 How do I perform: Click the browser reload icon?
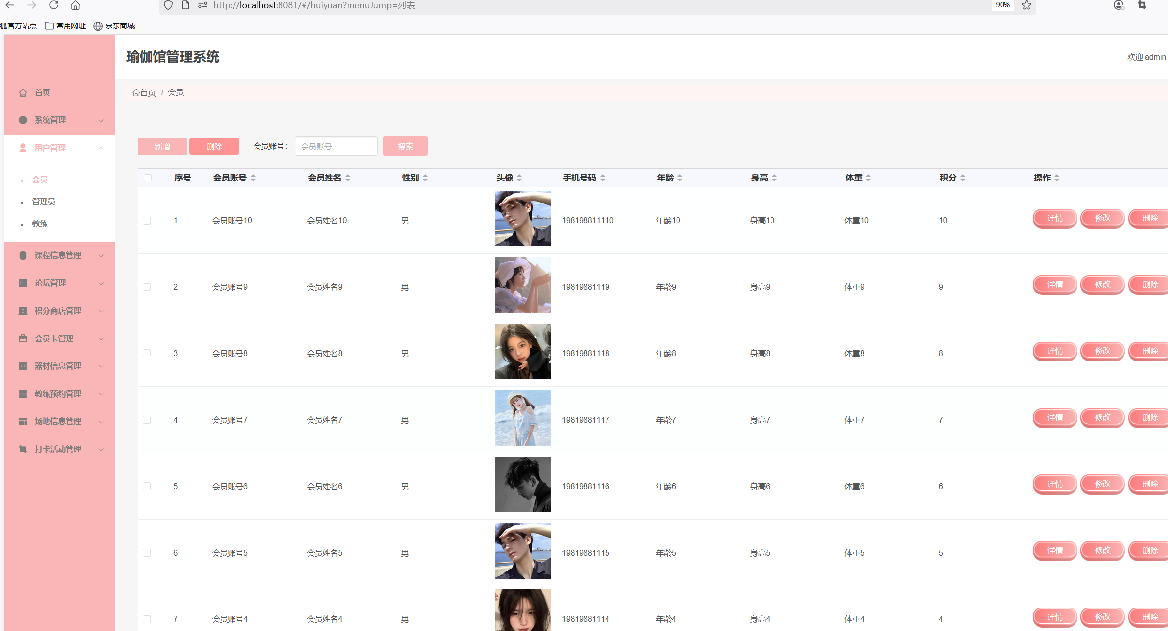[x=54, y=5]
